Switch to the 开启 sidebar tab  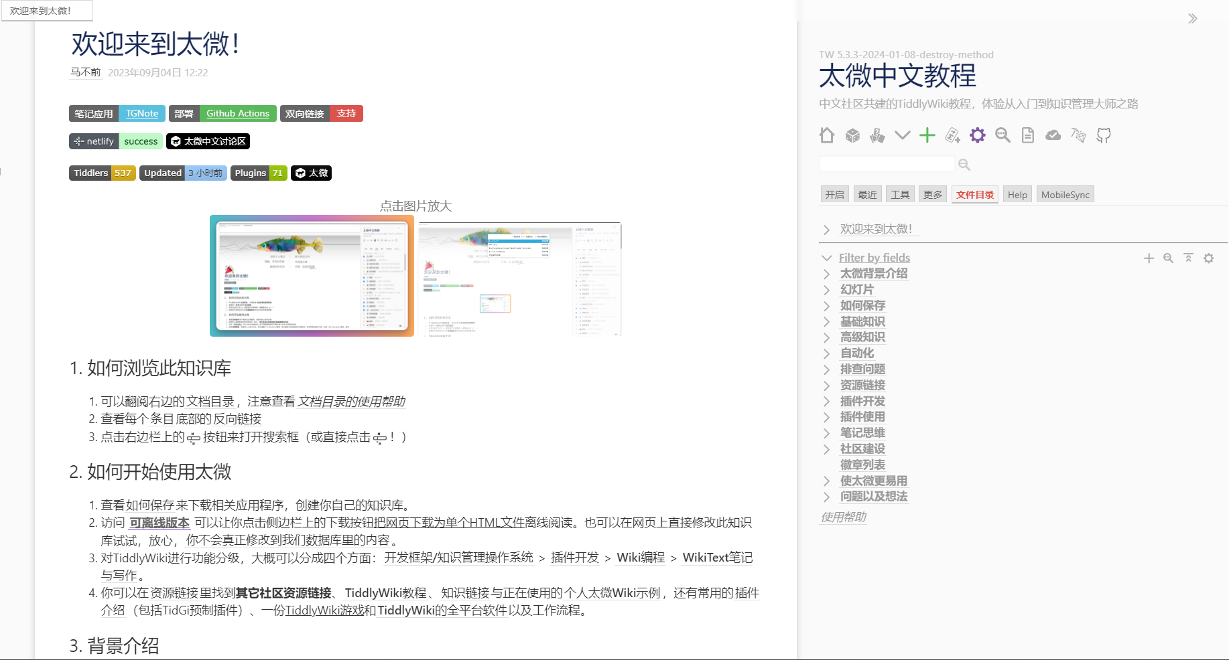click(835, 195)
